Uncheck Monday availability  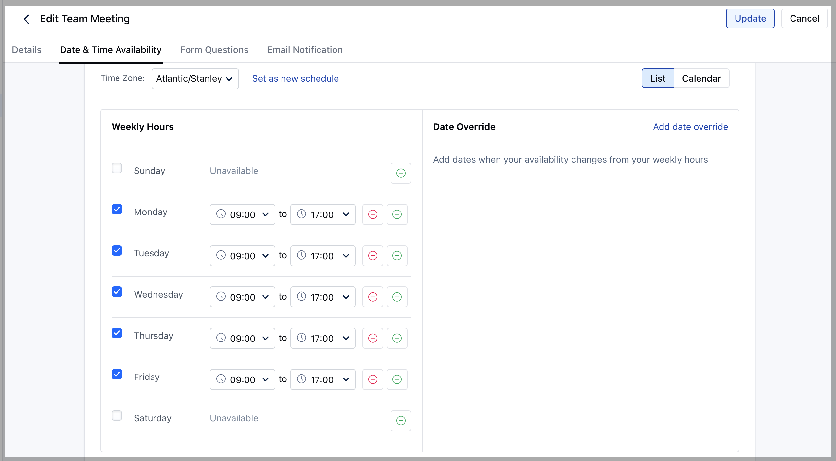pyautogui.click(x=117, y=210)
